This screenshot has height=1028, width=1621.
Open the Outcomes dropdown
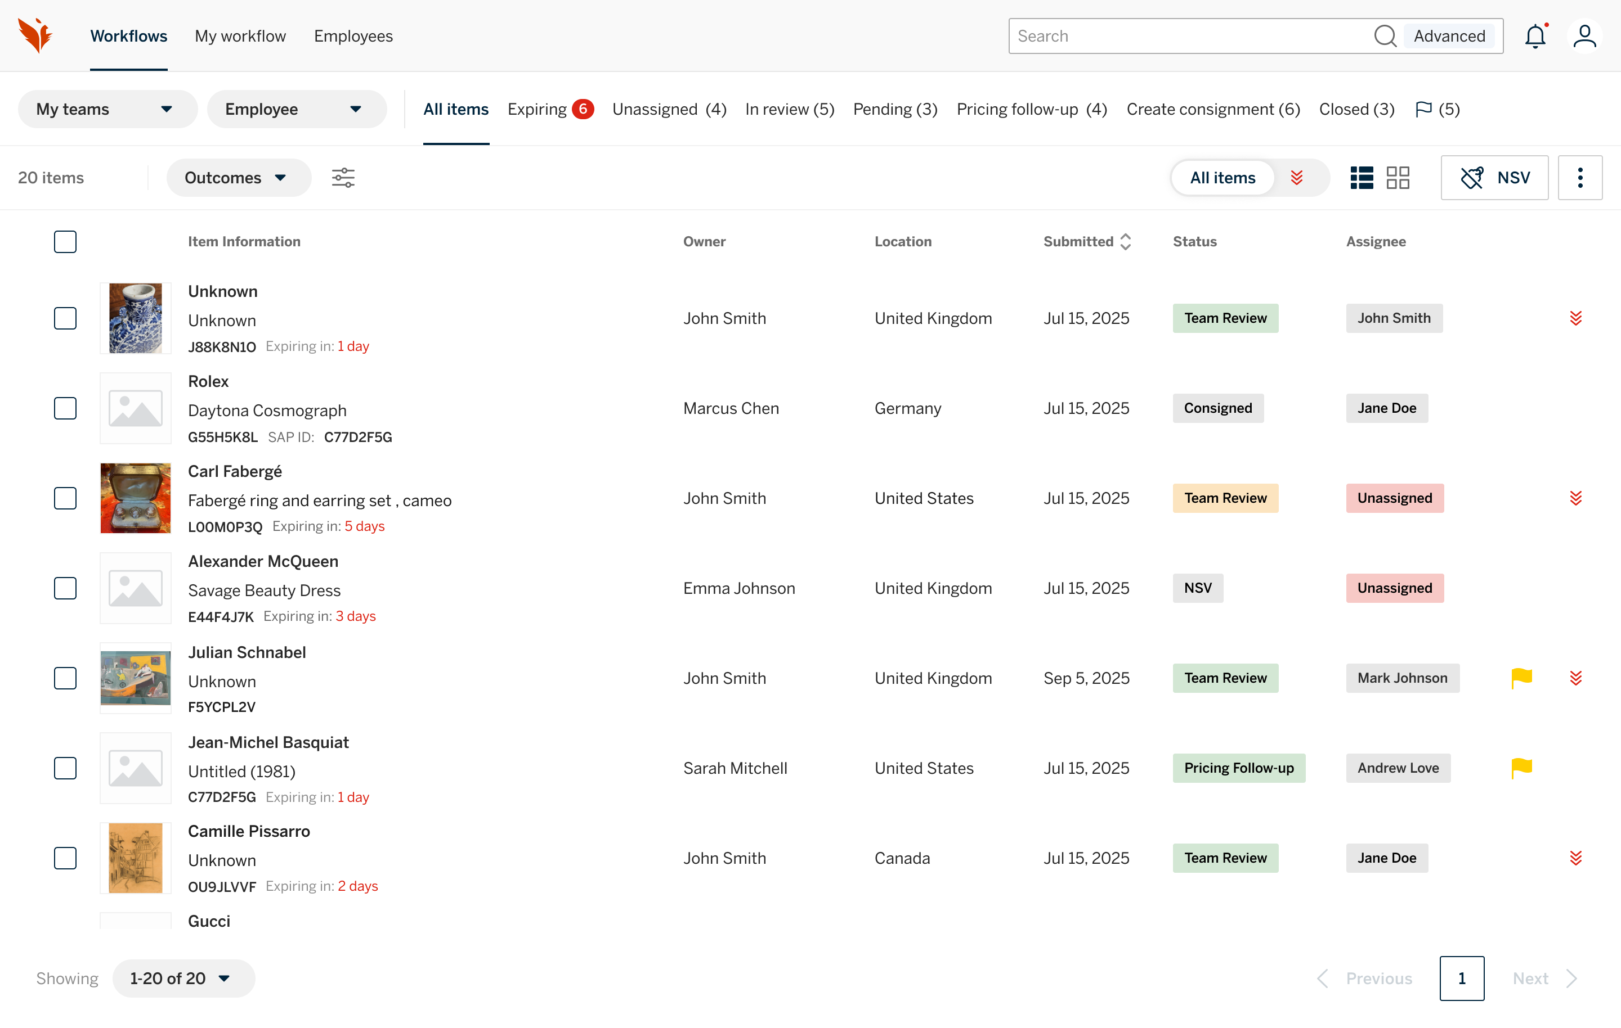238,178
